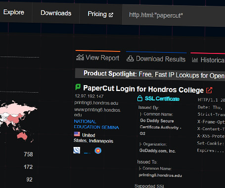Click the count 92 in sidebar

[29, 180]
